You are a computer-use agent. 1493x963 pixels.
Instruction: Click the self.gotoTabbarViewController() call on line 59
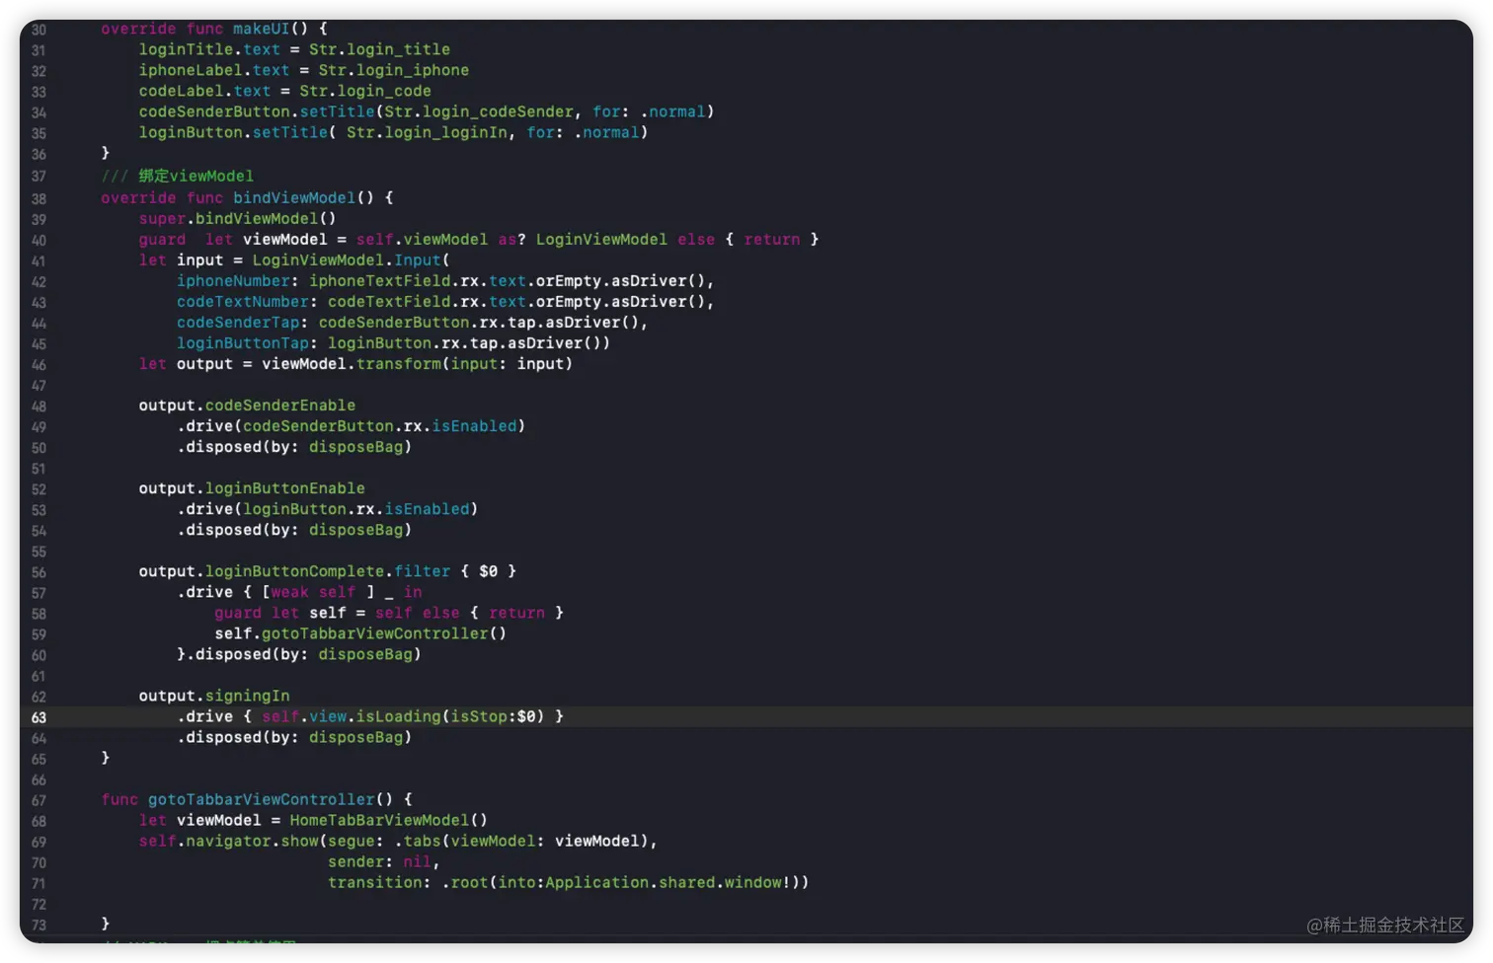pos(360,632)
